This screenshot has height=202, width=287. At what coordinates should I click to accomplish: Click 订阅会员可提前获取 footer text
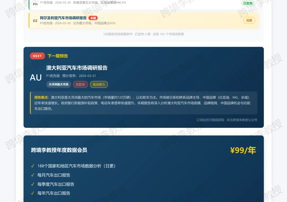210,120
